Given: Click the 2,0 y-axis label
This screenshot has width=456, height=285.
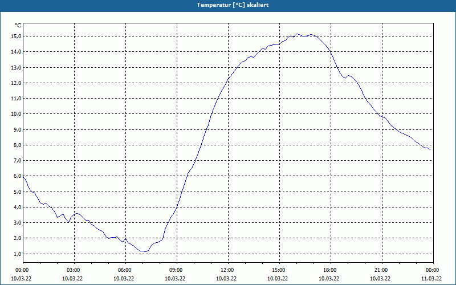Looking at the screenshot, I should 17,238.
